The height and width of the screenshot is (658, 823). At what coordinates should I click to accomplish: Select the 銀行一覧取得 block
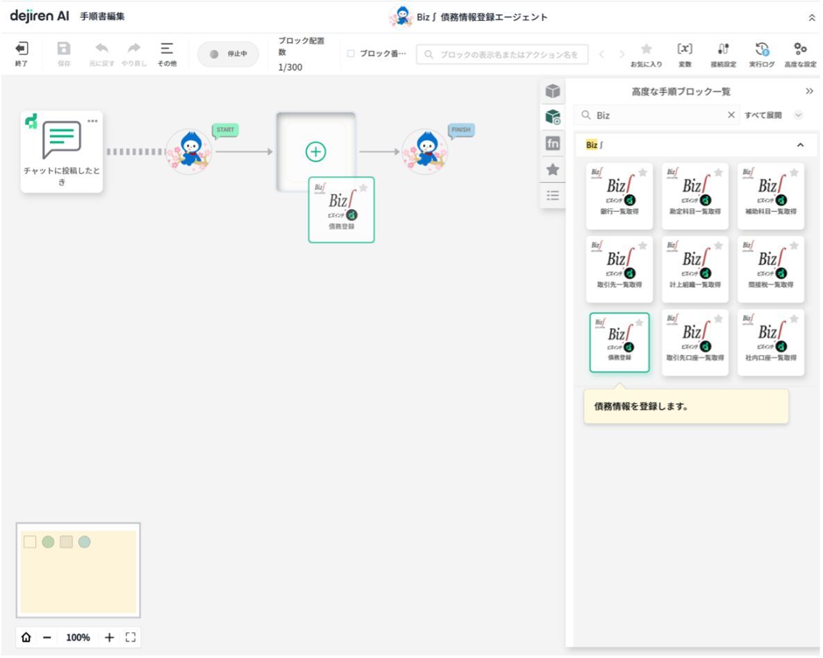point(620,196)
